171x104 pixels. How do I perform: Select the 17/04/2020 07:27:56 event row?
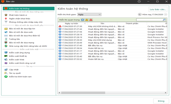(x=112, y=32)
